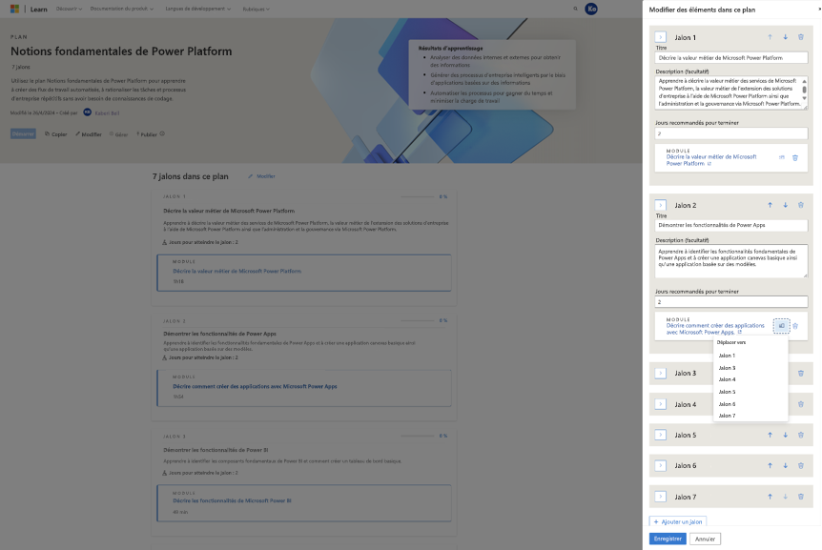Open the Power BI module link on the page

[x=232, y=500]
